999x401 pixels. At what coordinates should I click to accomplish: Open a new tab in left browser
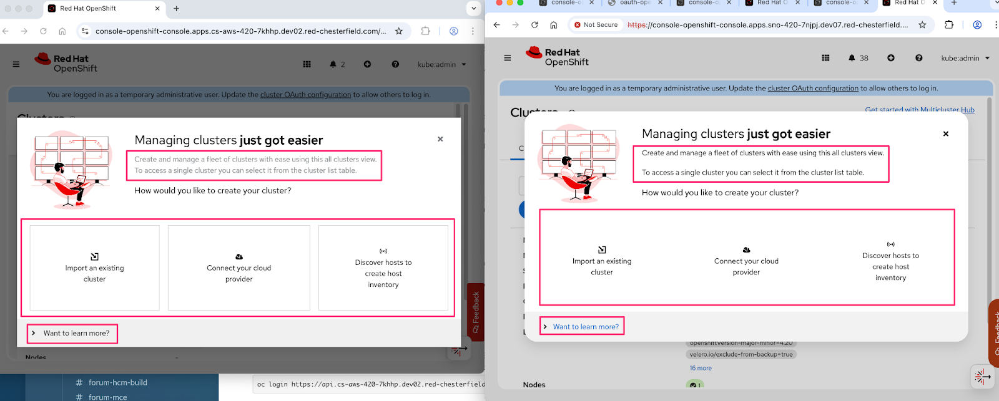coord(177,9)
